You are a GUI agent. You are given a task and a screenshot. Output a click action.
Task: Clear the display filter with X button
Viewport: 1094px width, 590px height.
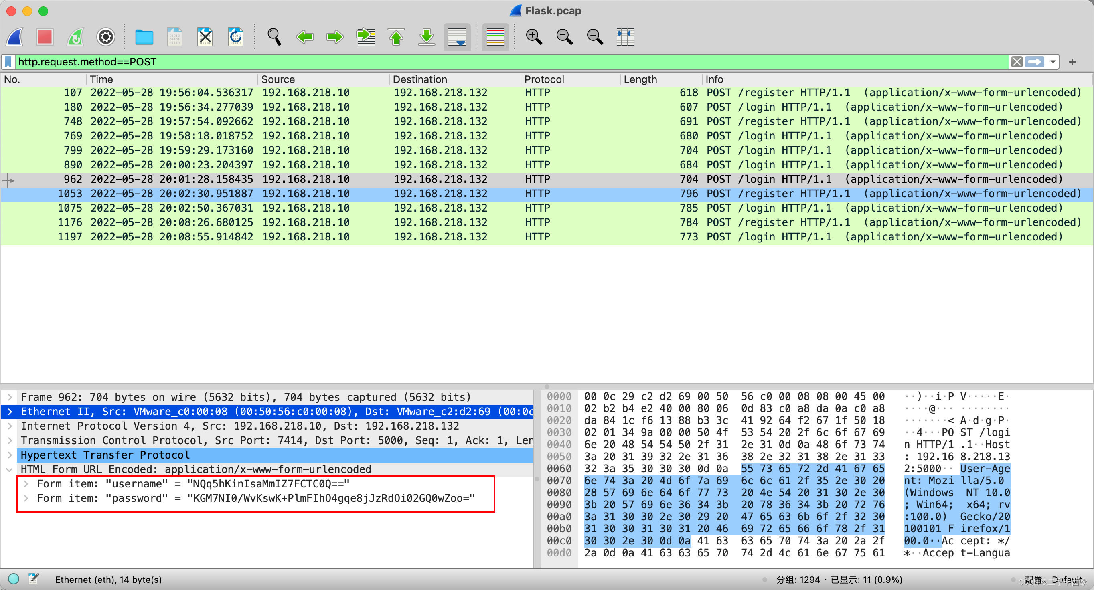(1017, 62)
